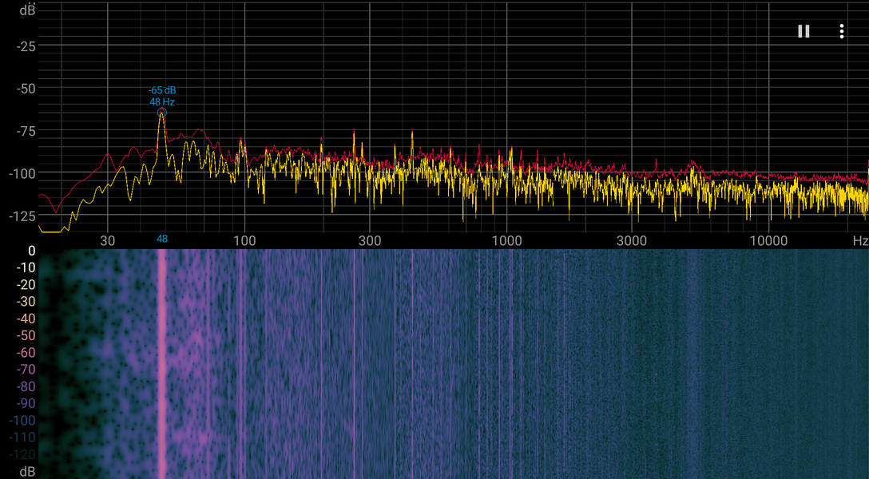Select the circled peak marker at 48 Hz
Image resolution: width=869 pixels, height=479 pixels.
pyautogui.click(x=162, y=113)
